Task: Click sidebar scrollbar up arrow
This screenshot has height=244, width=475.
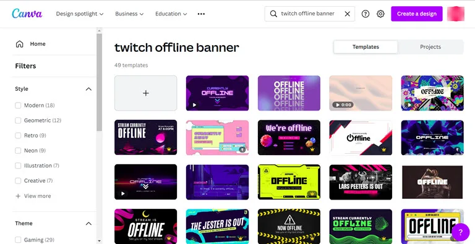Action: [99, 30]
